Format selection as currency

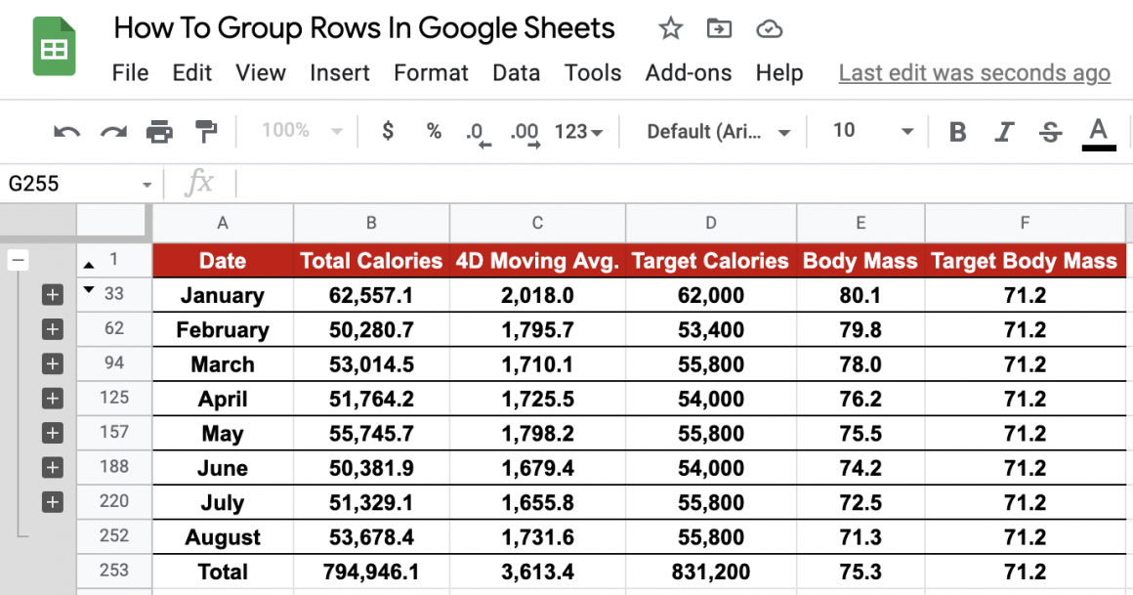pyautogui.click(x=388, y=132)
